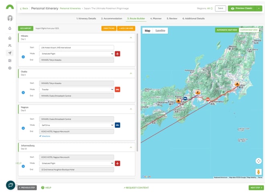
Task: Click the route list vertical scrollbar
Action: [137, 92]
